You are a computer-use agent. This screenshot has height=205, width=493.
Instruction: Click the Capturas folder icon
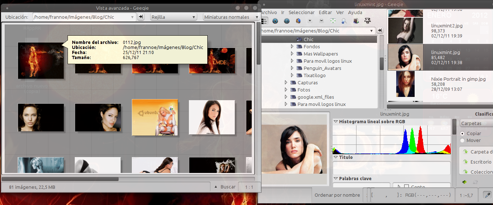(x=293, y=83)
